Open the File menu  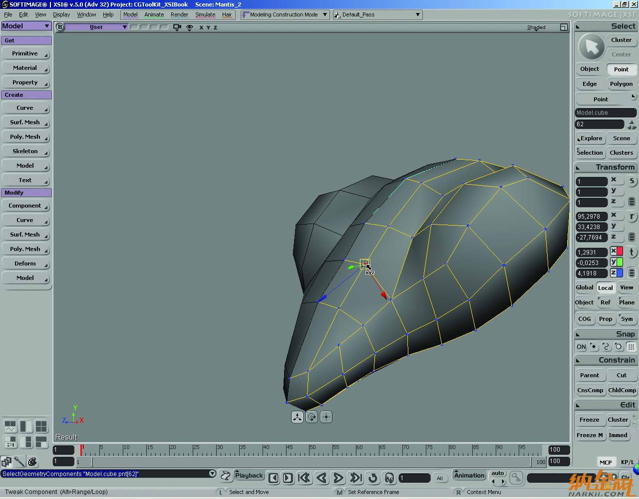point(8,14)
